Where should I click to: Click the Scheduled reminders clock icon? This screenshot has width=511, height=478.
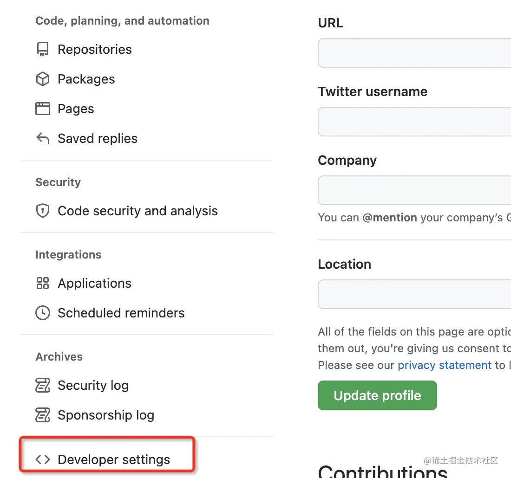(43, 313)
